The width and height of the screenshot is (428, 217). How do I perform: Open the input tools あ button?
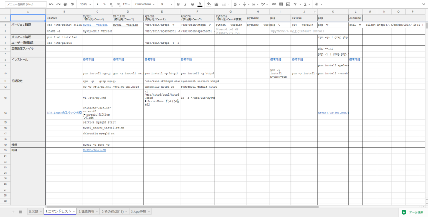(x=317, y=4)
